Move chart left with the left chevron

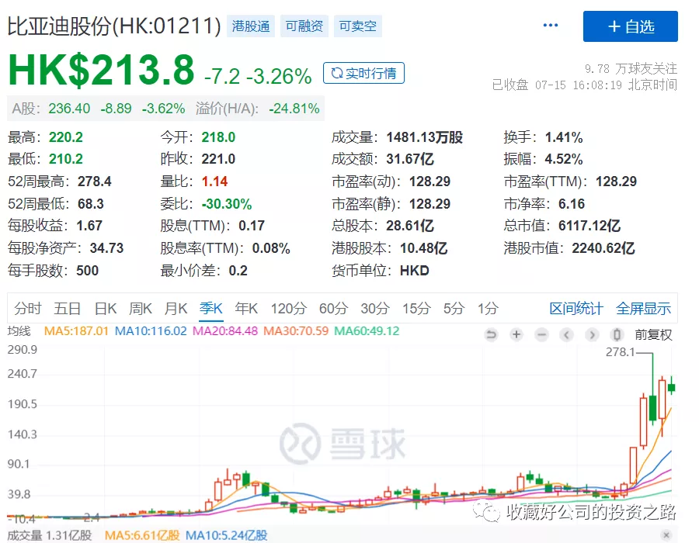pyautogui.click(x=567, y=334)
